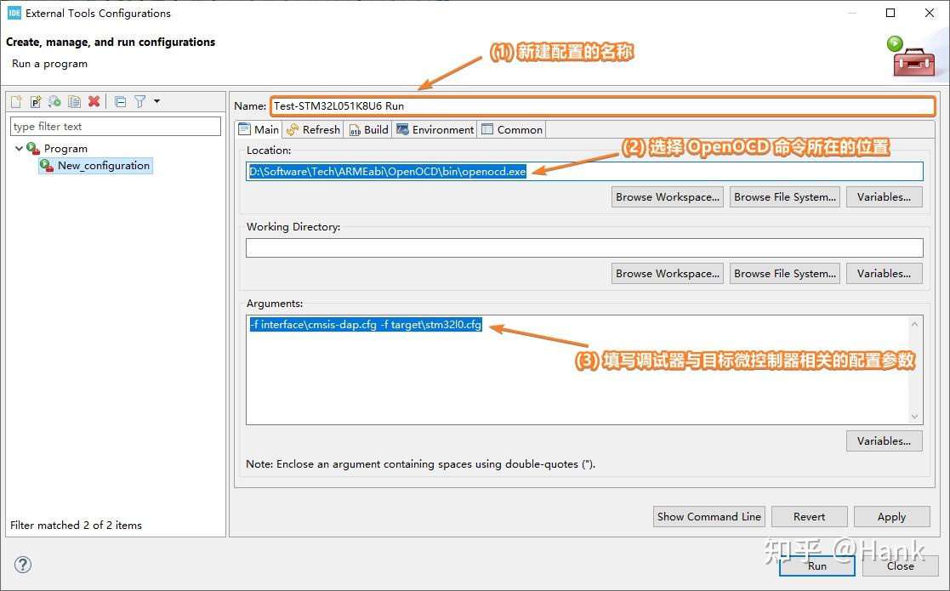Image resolution: width=950 pixels, height=591 pixels.
Task: Click the New launch configuration icon
Action: (16, 102)
